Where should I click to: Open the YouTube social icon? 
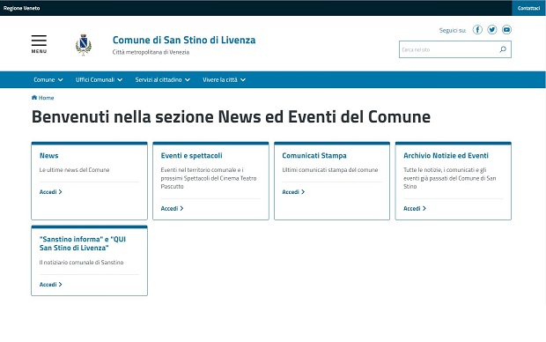click(506, 30)
